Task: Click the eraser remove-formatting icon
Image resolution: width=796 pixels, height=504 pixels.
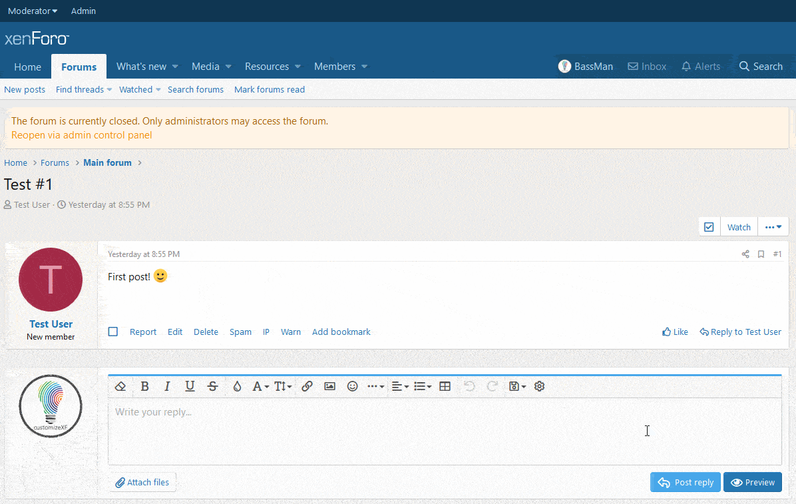Action: tap(120, 386)
